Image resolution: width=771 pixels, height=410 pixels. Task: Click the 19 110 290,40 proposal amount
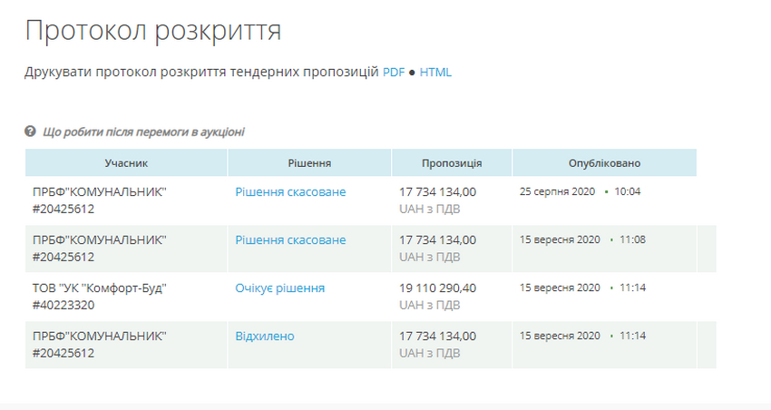coord(437,288)
